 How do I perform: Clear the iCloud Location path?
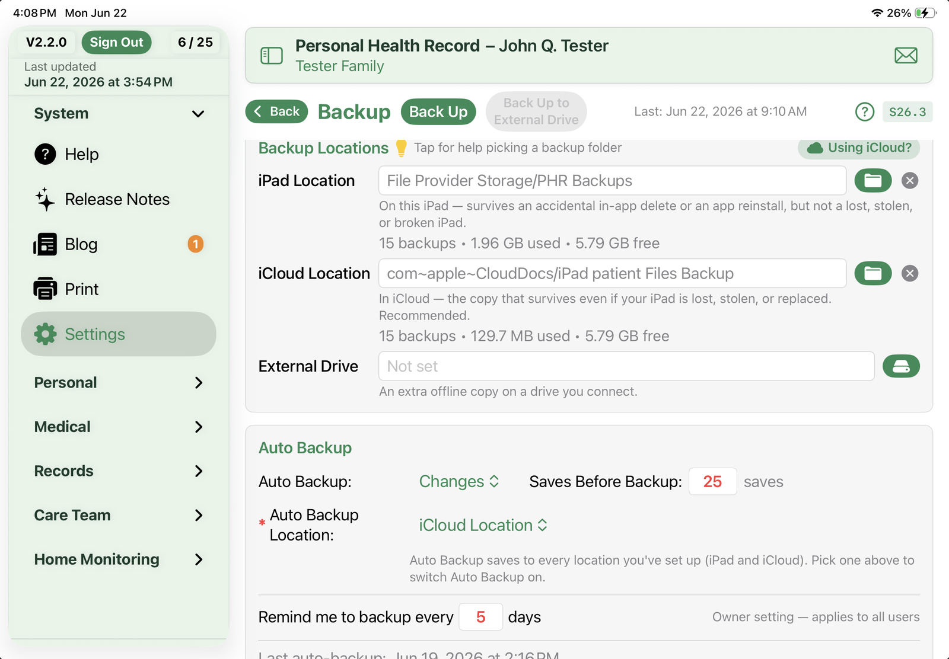point(910,273)
